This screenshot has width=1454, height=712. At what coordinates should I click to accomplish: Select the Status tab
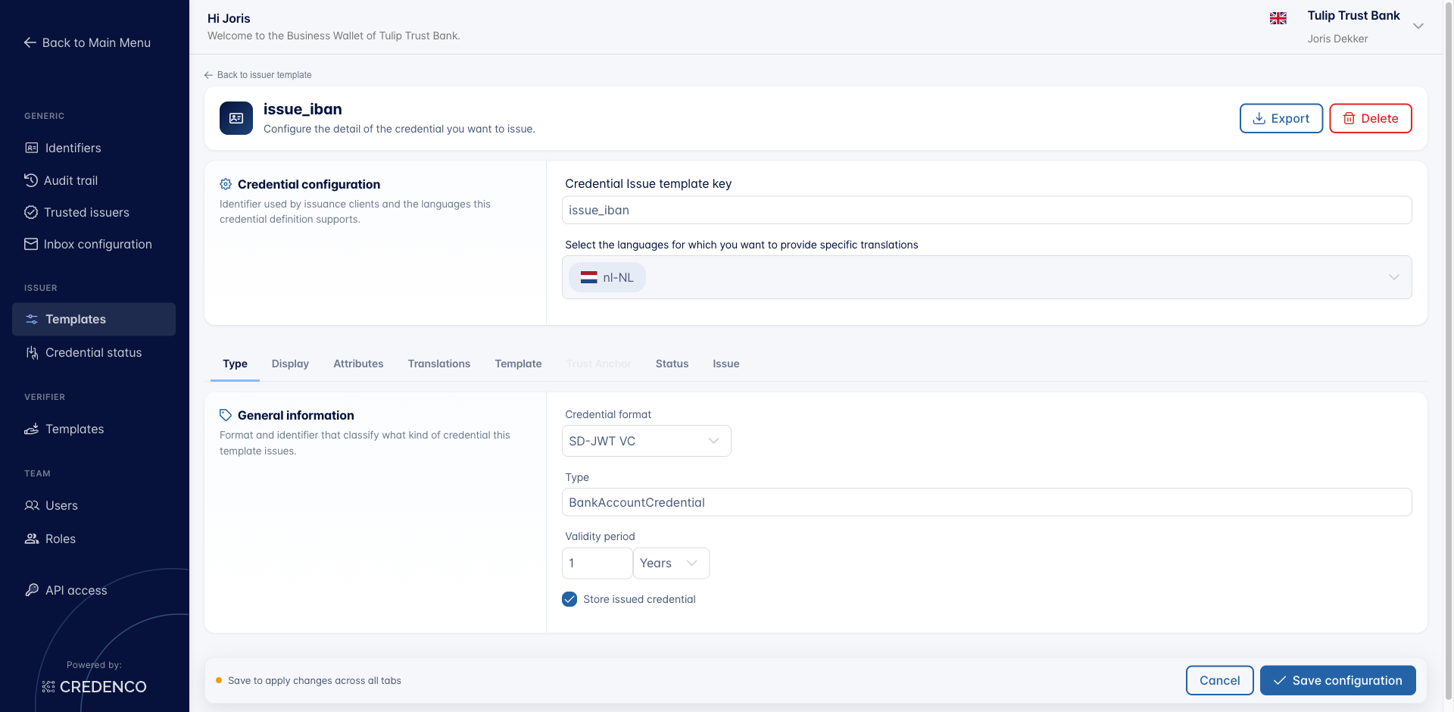click(672, 364)
